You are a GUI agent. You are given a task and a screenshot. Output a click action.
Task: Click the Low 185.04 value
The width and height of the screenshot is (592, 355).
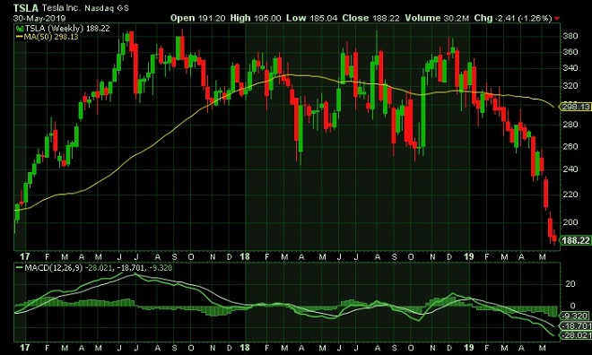[311, 18]
